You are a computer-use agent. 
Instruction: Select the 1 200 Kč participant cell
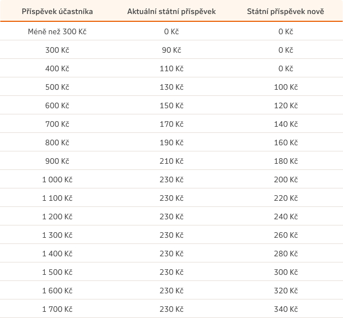point(57,216)
